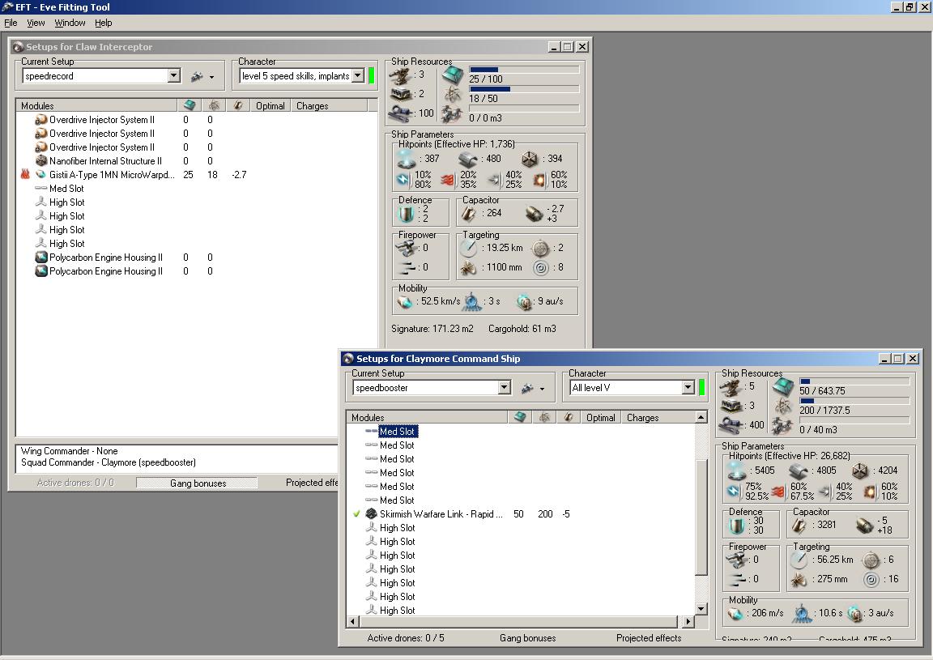Click Defence shield icon in Claw window
The image size is (933, 660).
click(x=406, y=214)
